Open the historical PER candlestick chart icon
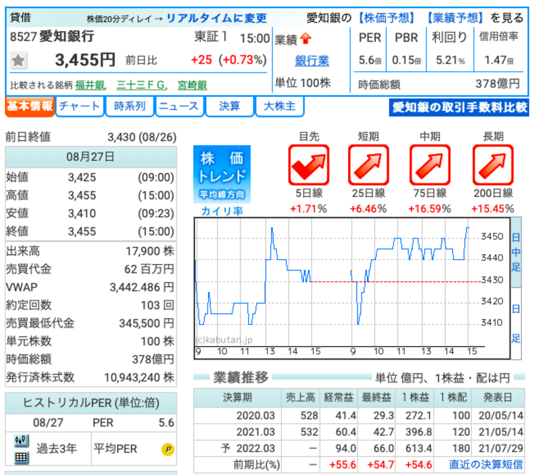The height and width of the screenshot is (475, 539). click(21, 440)
